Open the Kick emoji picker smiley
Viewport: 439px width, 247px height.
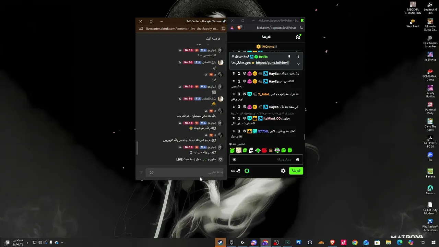(x=298, y=160)
